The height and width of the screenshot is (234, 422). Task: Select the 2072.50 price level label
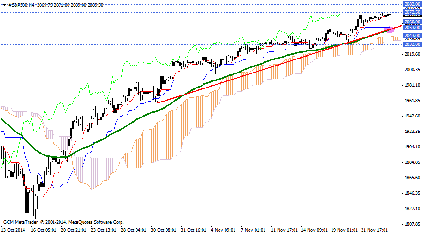pos(412,12)
